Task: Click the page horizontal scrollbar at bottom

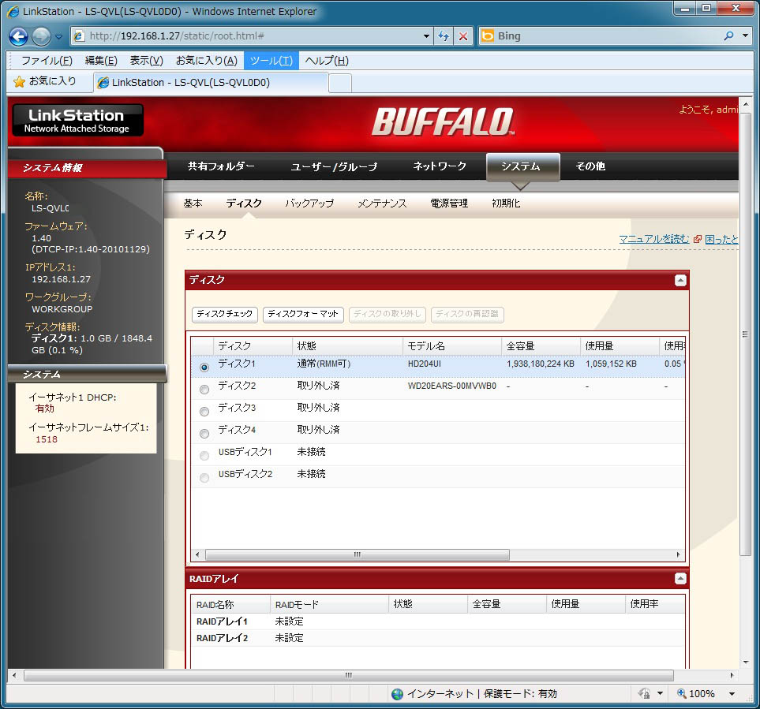Action: tap(349, 675)
